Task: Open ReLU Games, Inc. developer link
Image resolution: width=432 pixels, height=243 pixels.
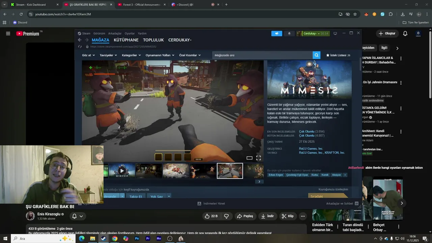Action: coord(311,148)
